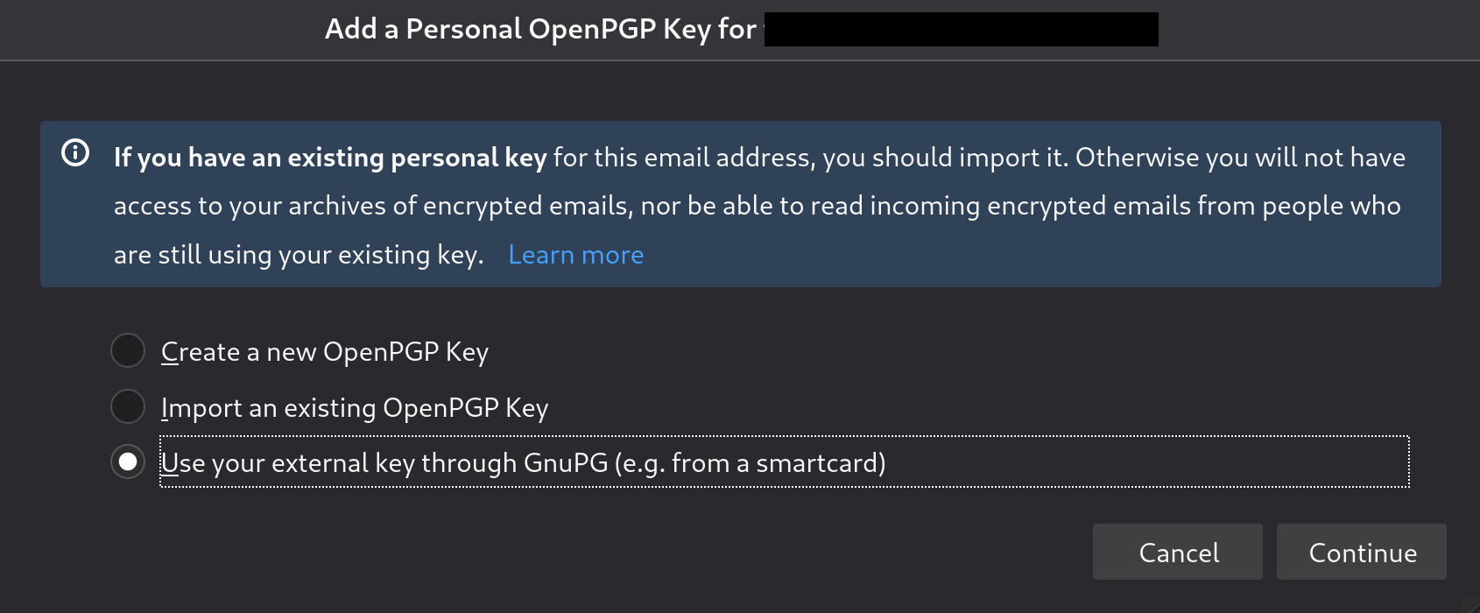Click the label text of the second option
Image resolution: width=1480 pixels, height=613 pixels.
pos(354,407)
